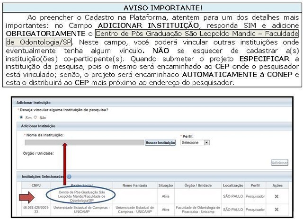This screenshot has height=219, width=303.
Task: Click the Órgão / Unidade column header
Action: (x=197, y=185)
